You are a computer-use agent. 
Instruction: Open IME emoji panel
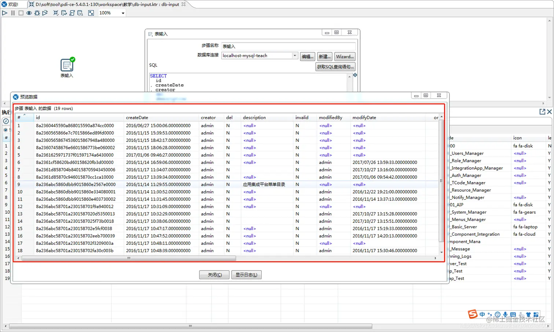click(497, 314)
